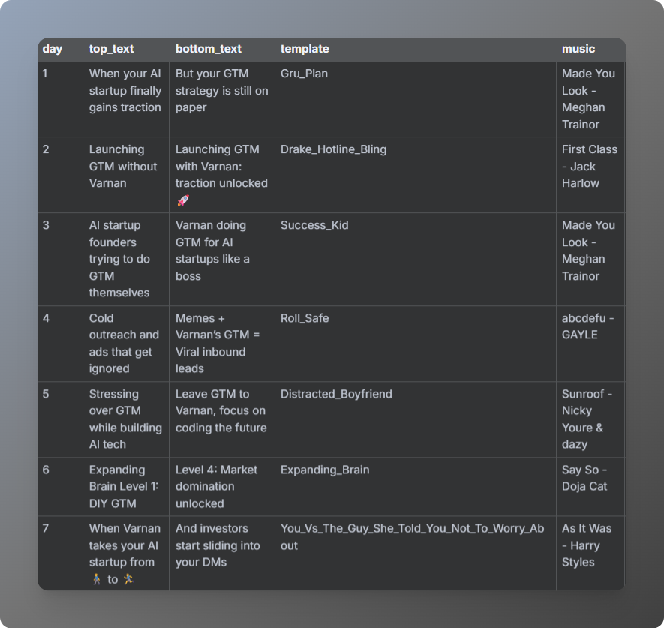Select the day cell with value 6
This screenshot has width=664, height=628.
click(60, 487)
